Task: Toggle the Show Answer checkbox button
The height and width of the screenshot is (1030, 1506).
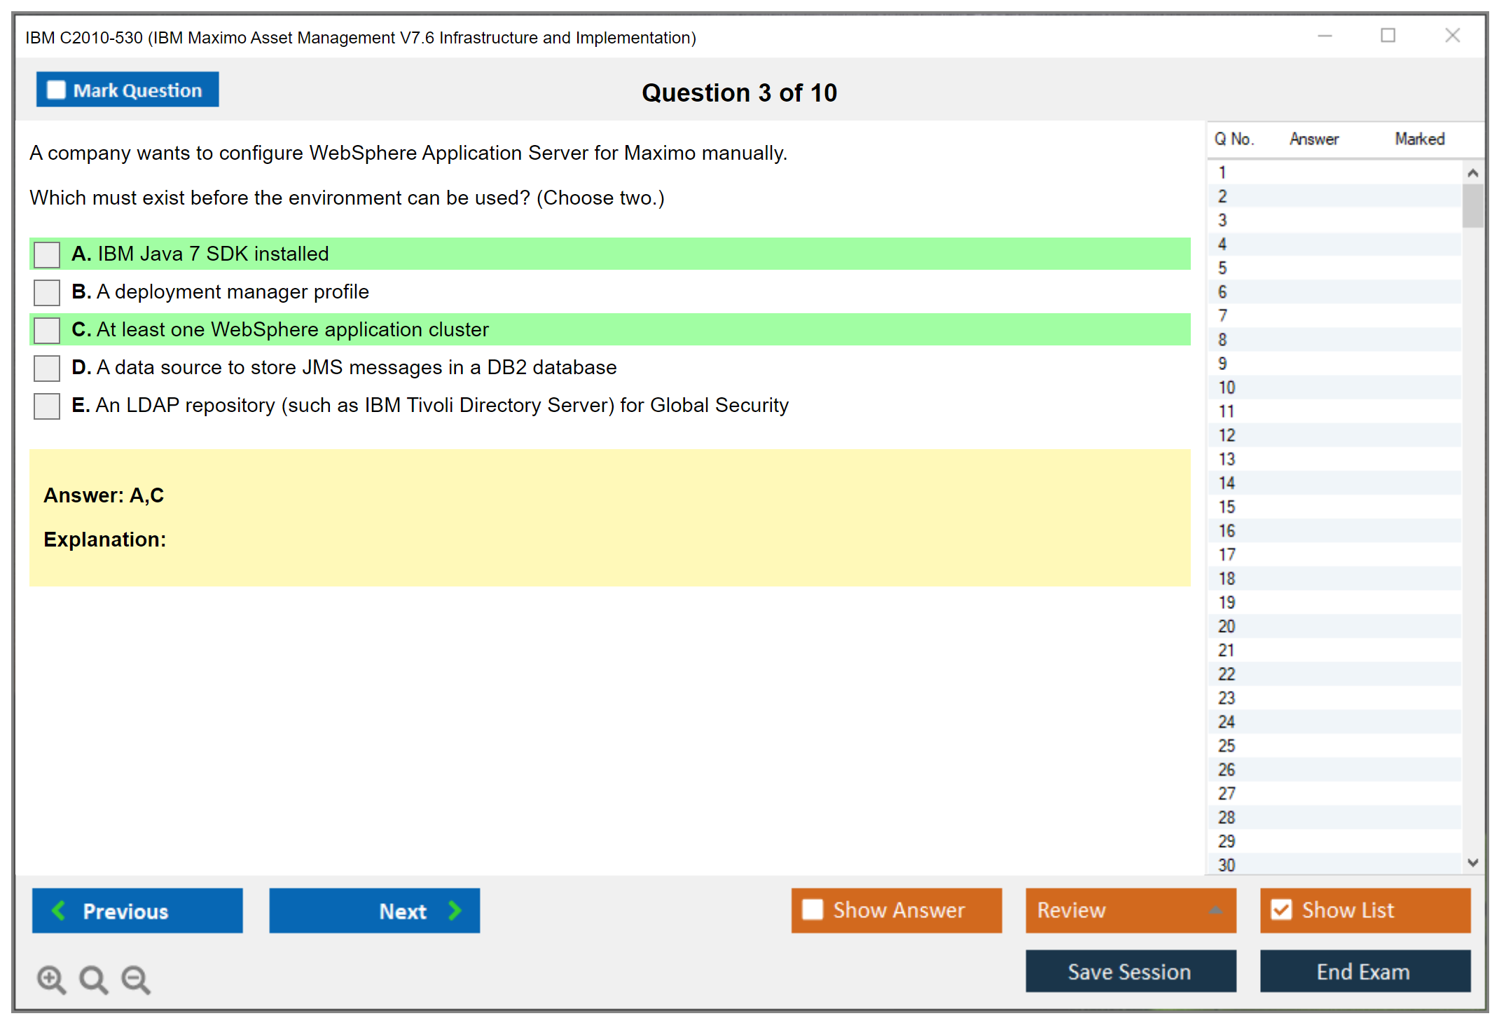Action: 813,909
